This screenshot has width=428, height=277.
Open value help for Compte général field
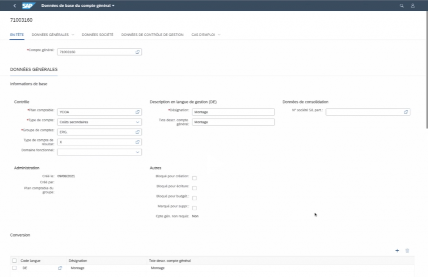[138, 52]
